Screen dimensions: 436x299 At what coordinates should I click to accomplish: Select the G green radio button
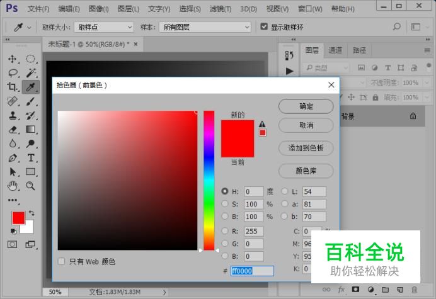(225, 243)
